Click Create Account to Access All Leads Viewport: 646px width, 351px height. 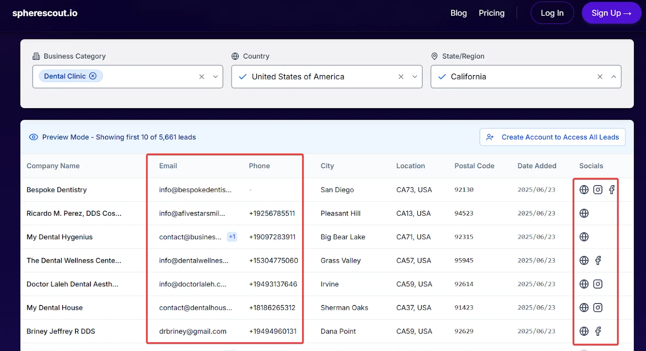552,137
